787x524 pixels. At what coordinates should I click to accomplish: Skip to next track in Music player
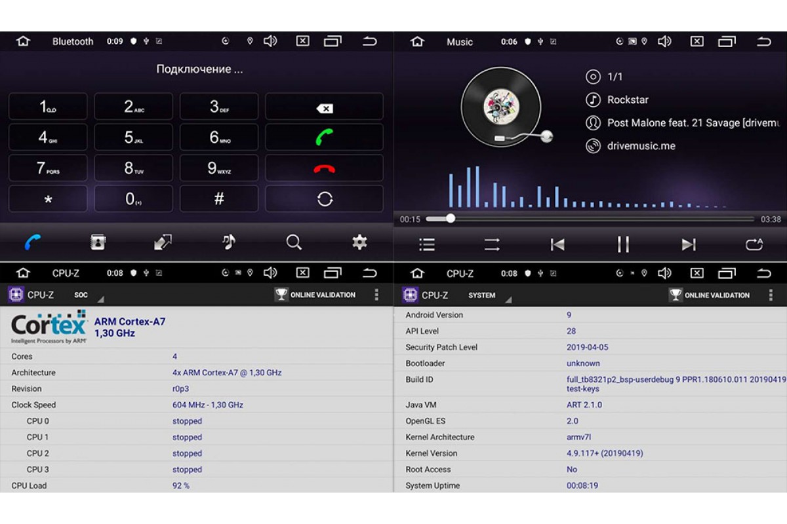click(x=688, y=245)
